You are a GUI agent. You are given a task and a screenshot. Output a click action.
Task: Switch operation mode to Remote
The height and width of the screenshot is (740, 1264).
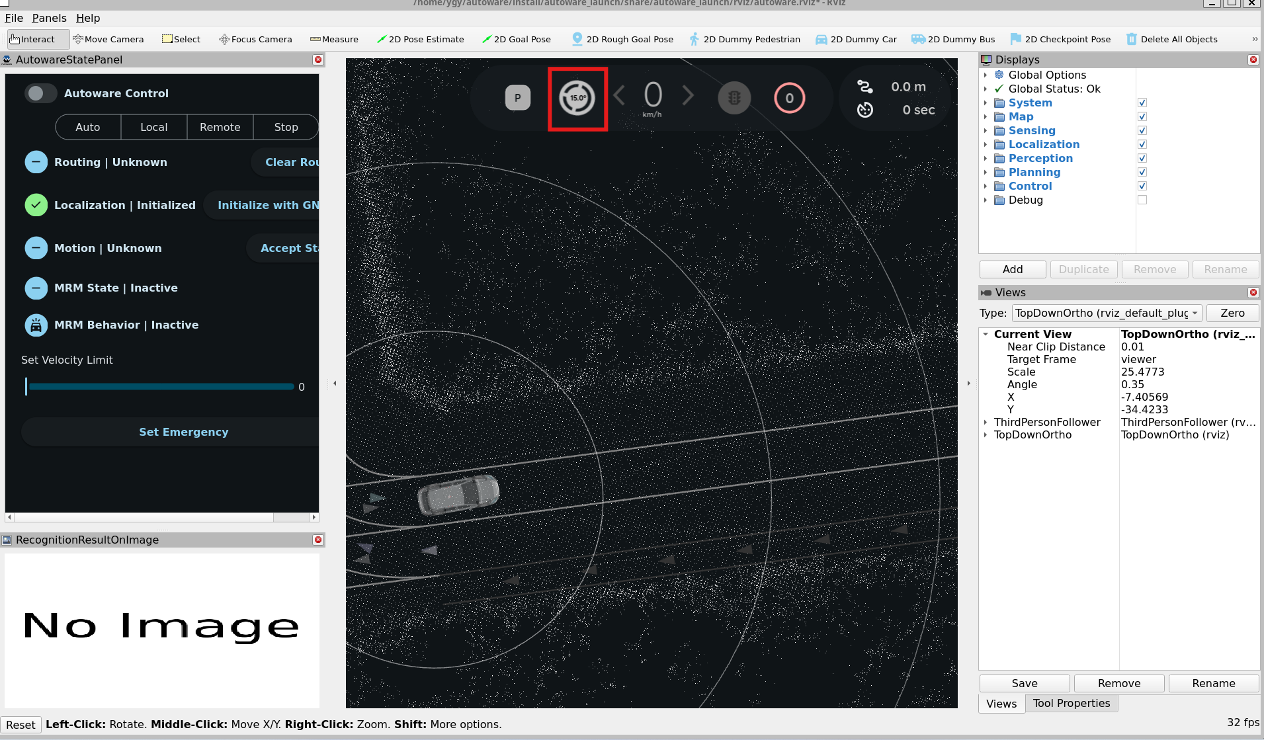coord(220,127)
